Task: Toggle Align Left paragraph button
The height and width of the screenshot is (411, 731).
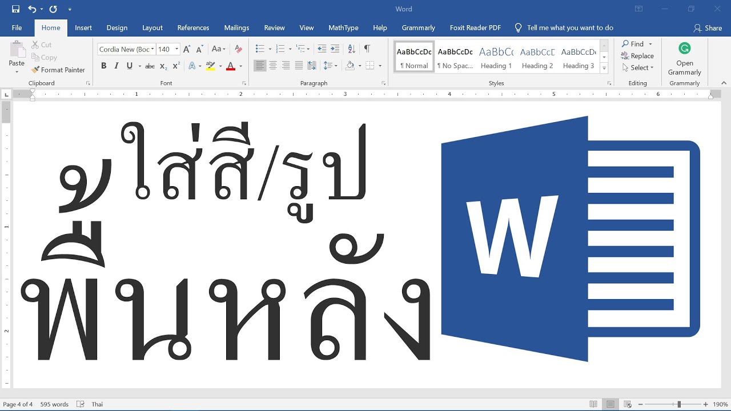Action: [260, 66]
